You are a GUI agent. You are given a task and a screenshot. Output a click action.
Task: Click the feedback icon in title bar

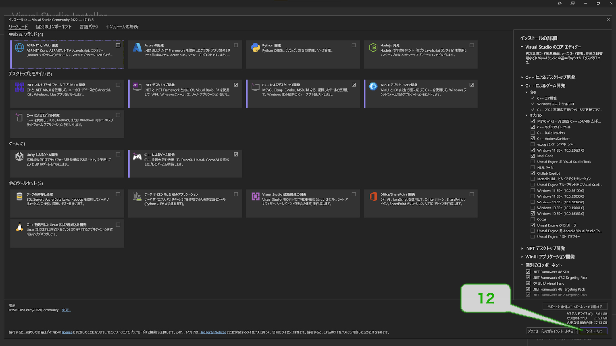coord(573,4)
